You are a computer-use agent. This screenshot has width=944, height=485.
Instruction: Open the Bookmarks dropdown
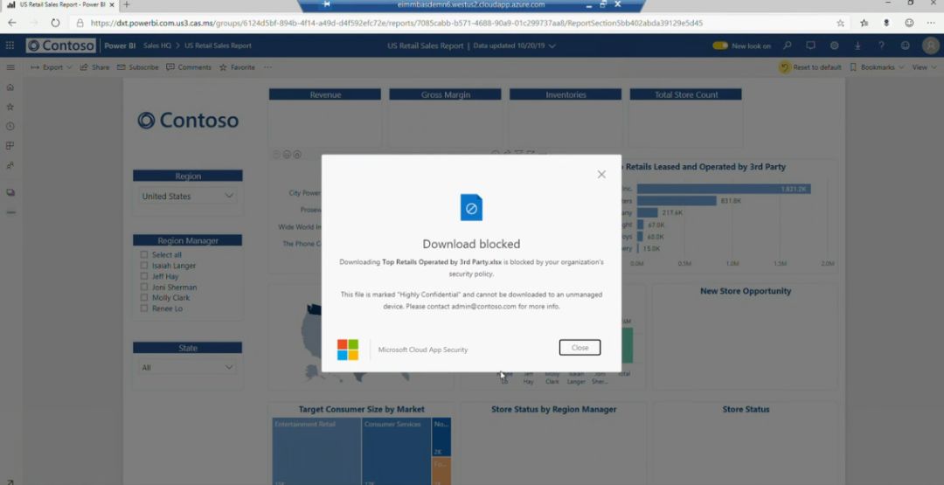tap(877, 67)
